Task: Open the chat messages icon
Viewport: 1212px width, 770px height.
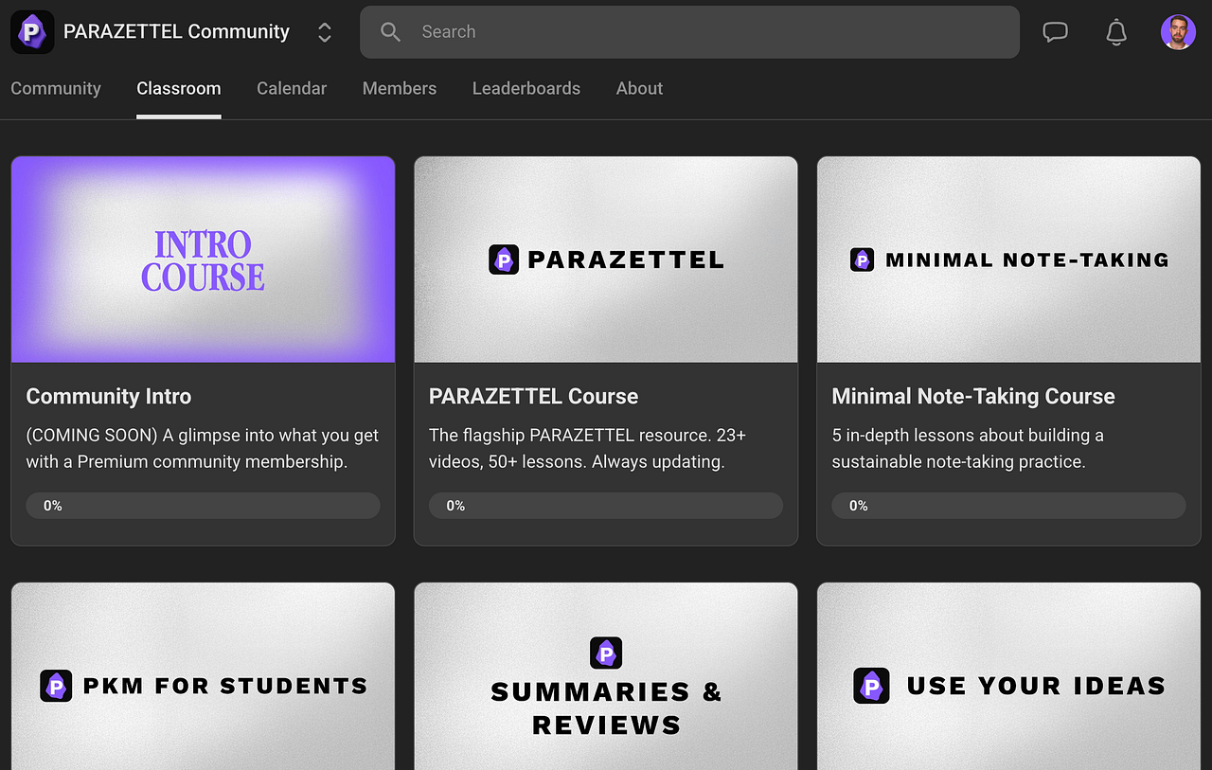Action: [x=1055, y=32]
